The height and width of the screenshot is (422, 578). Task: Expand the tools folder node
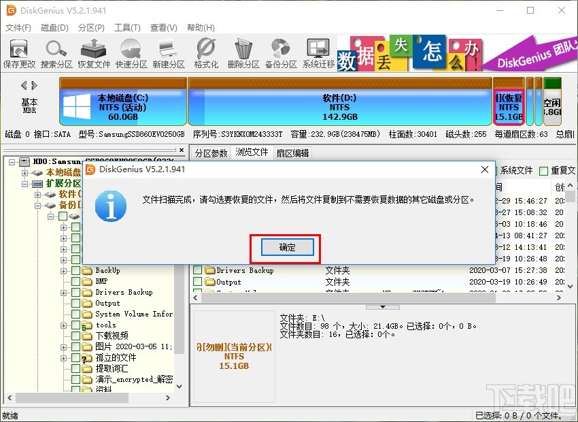coord(63,326)
